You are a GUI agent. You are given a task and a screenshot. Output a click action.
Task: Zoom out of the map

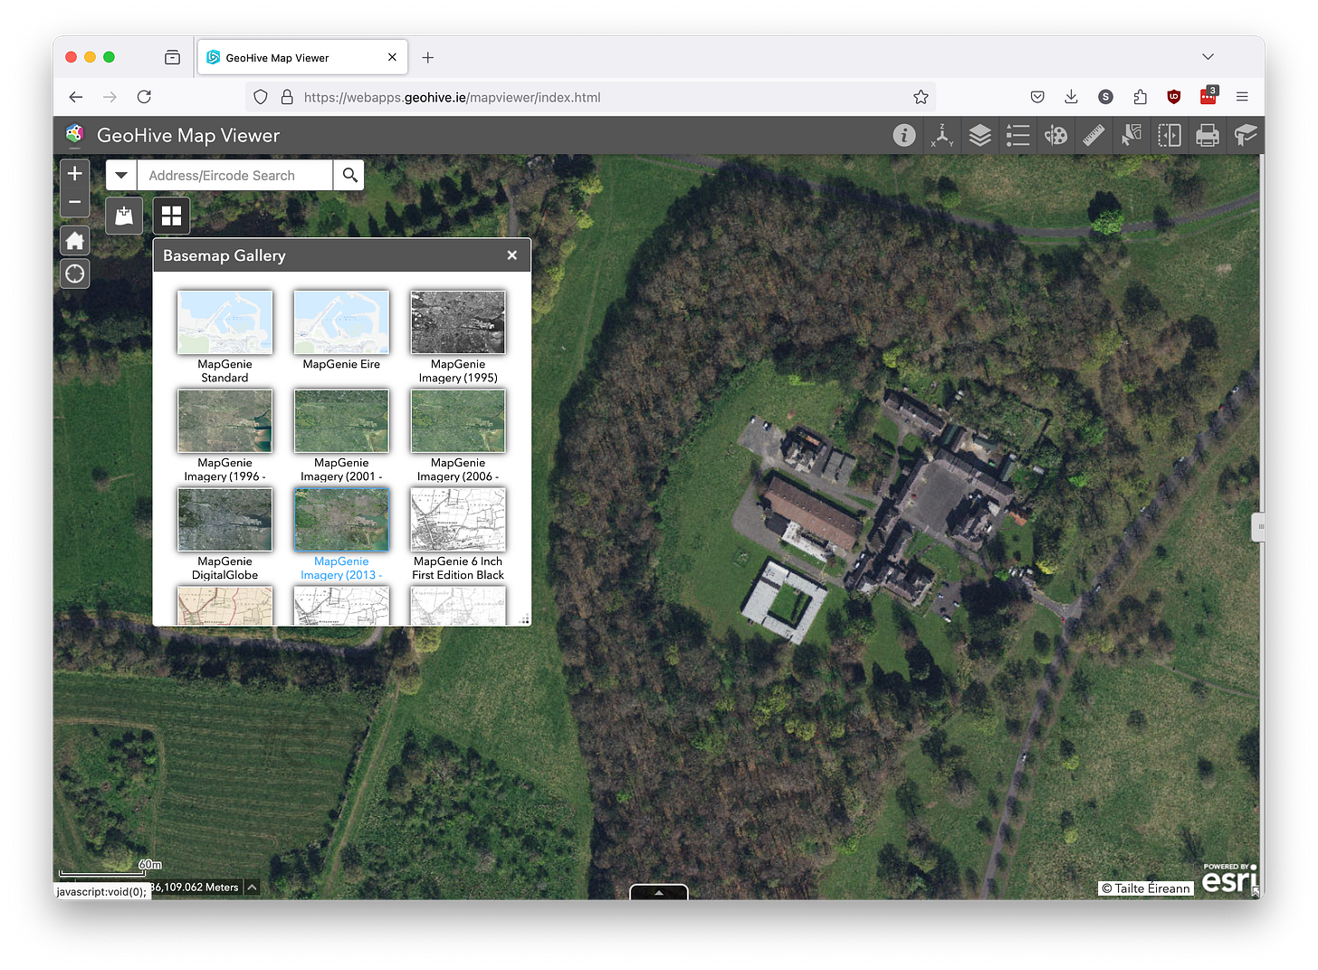[x=75, y=202]
